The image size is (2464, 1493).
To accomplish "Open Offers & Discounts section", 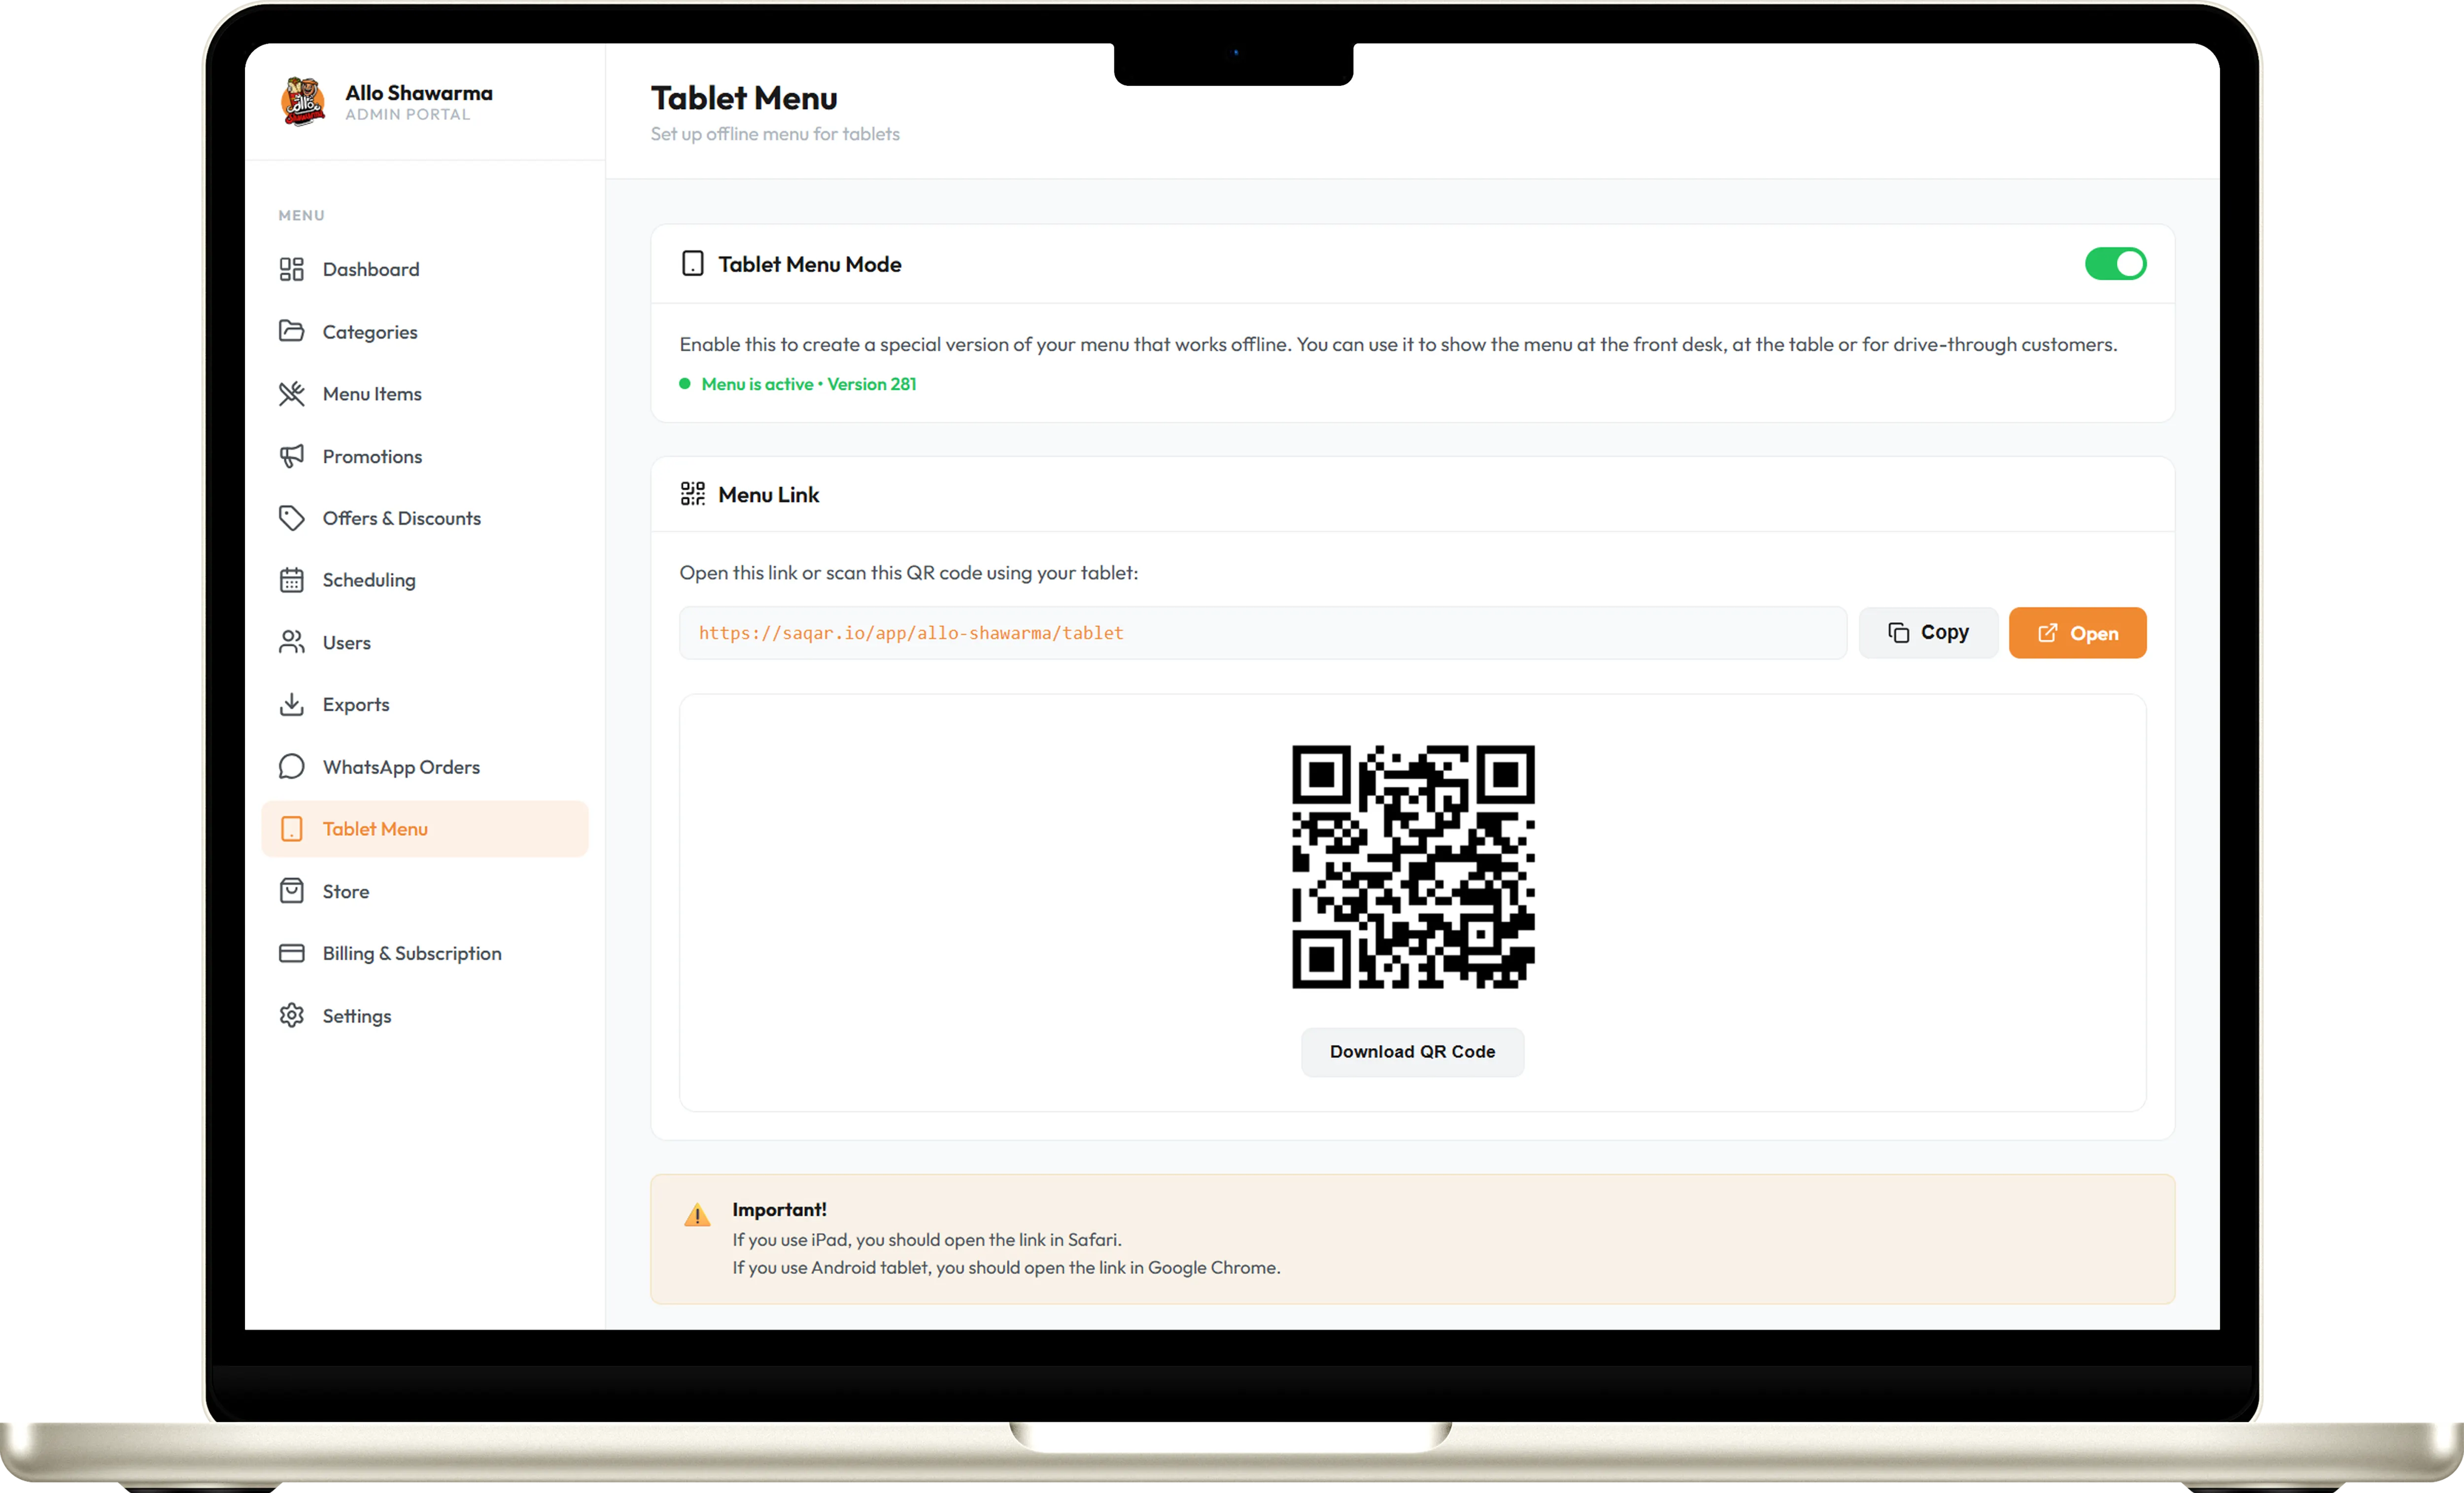I will [x=424, y=518].
